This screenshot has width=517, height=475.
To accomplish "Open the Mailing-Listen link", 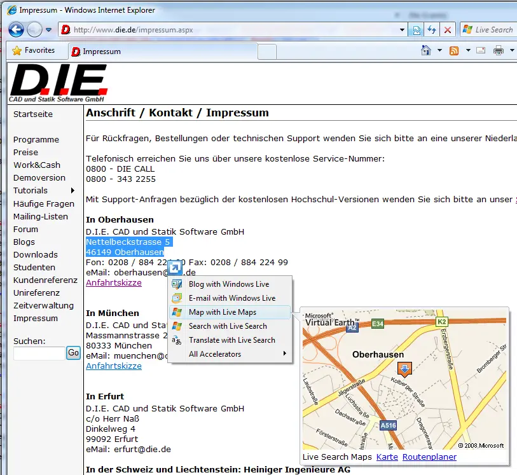I will click(41, 217).
